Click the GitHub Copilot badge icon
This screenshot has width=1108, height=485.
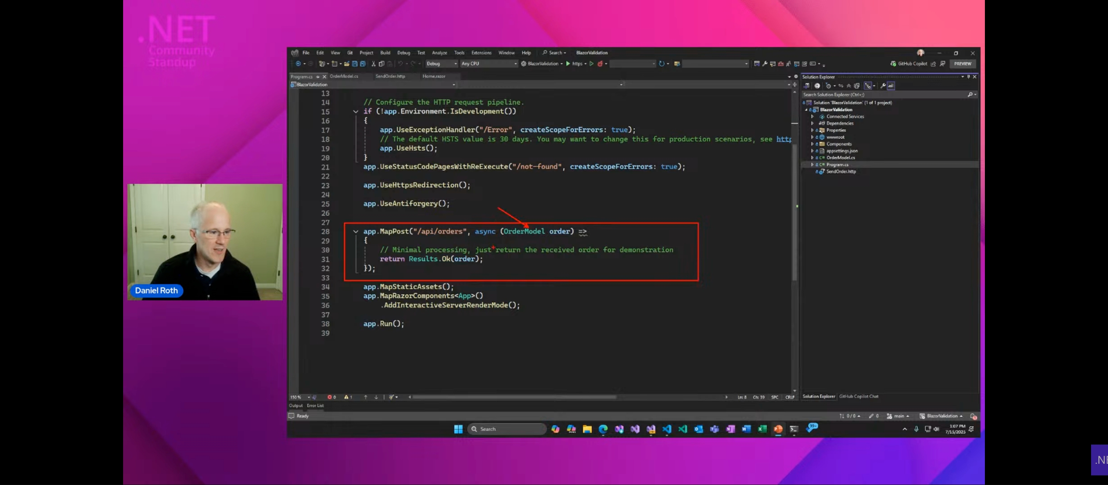point(893,64)
